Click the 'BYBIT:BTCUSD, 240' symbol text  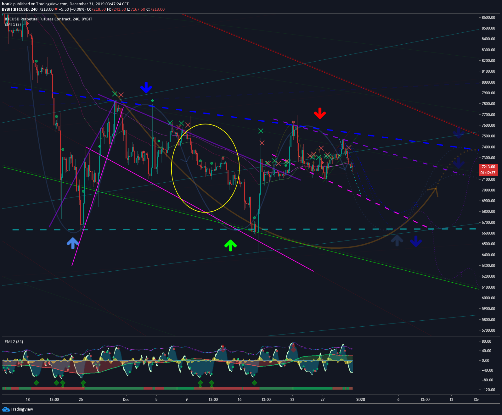click(x=20, y=9)
